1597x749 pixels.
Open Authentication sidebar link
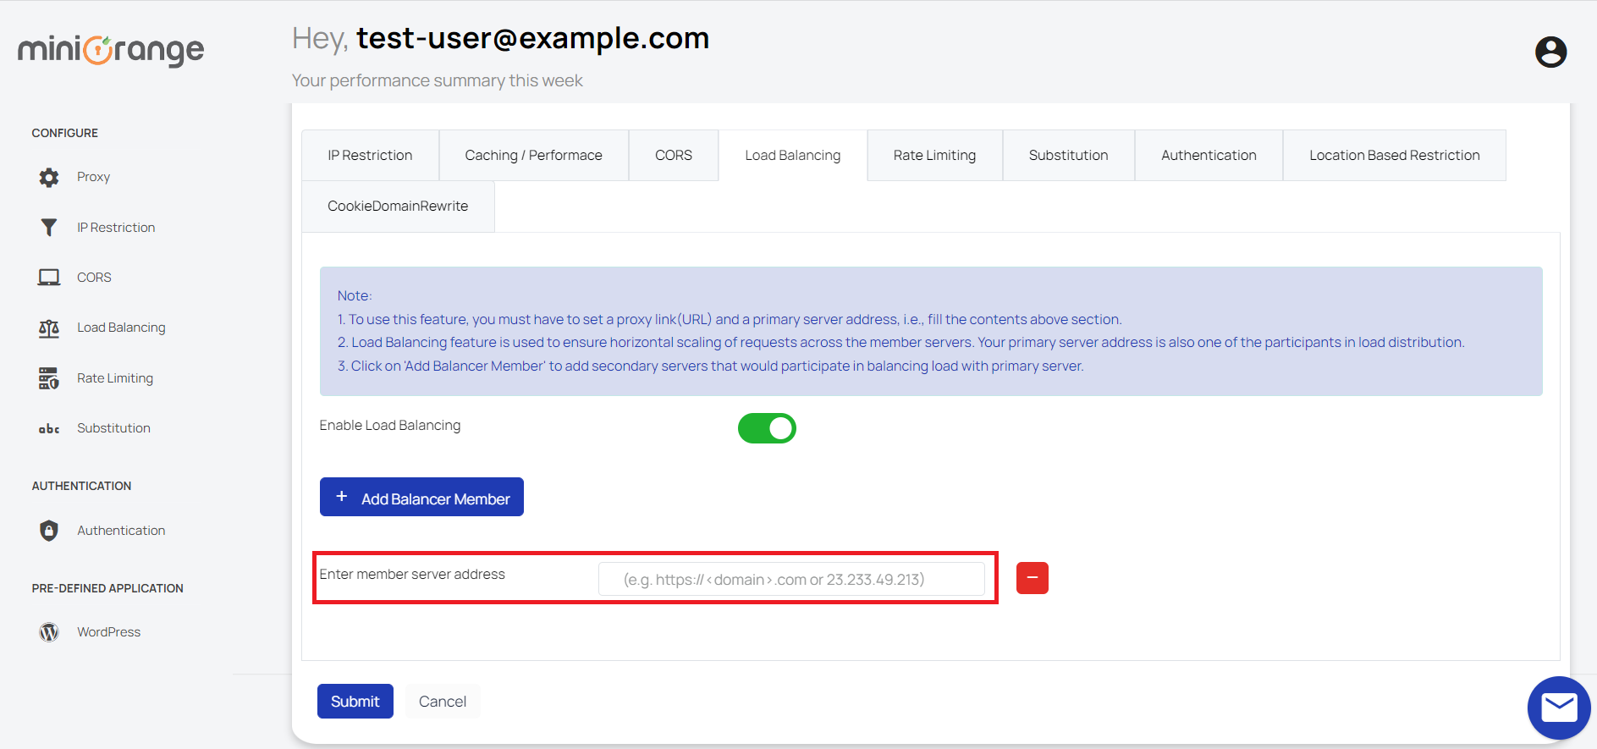coord(121,531)
